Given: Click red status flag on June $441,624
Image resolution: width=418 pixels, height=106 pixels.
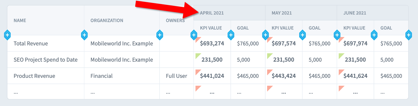Looking at the screenshot, I should coord(341,72).
